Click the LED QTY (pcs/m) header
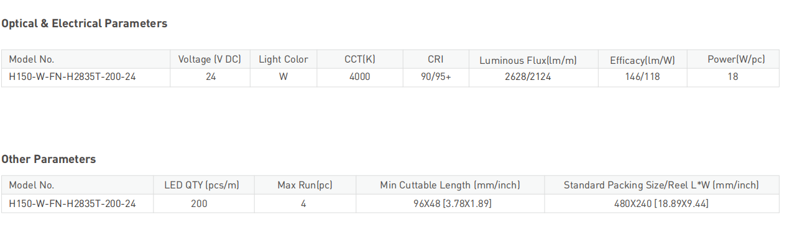The width and height of the screenshot is (792, 225). pyautogui.click(x=201, y=185)
